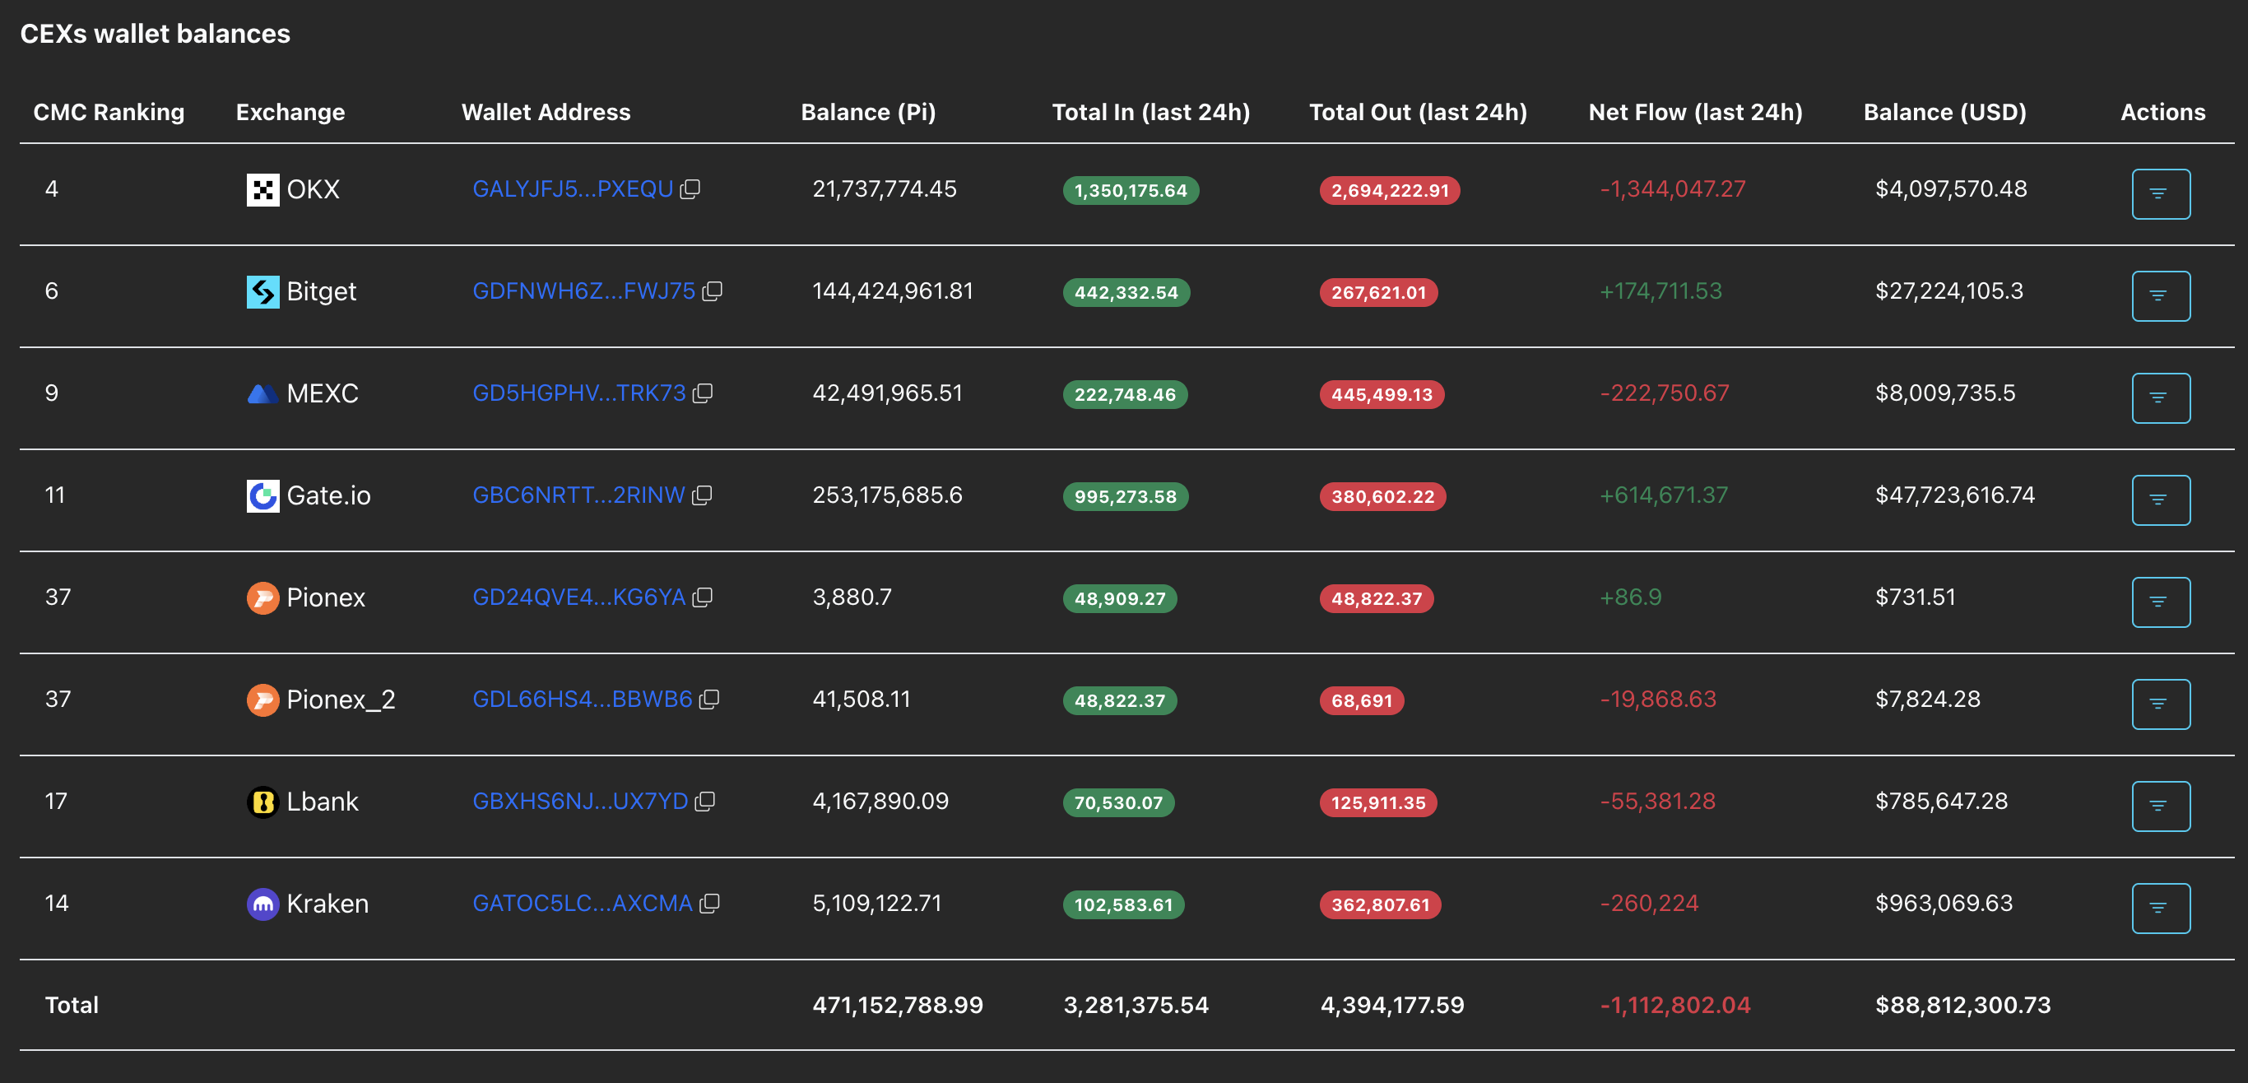Copy the Kraken wallet address icon
Viewport: 2248px width, 1083px height.
pos(709,904)
